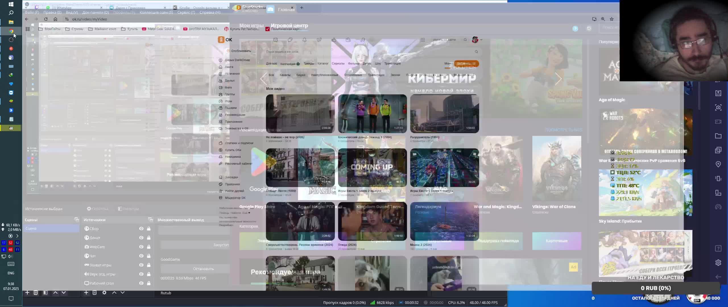Open the Сервис (T) menu

pyautogui.click(x=186, y=12)
